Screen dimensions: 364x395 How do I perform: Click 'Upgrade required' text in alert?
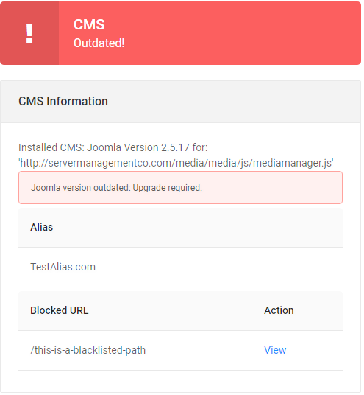pyautogui.click(x=168, y=188)
